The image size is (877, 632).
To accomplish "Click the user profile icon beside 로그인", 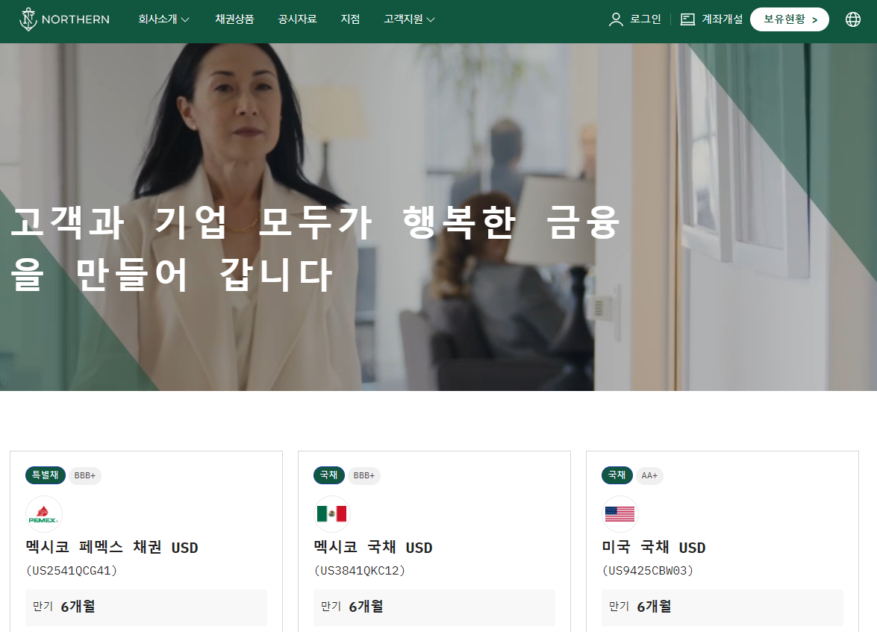I will pos(616,19).
